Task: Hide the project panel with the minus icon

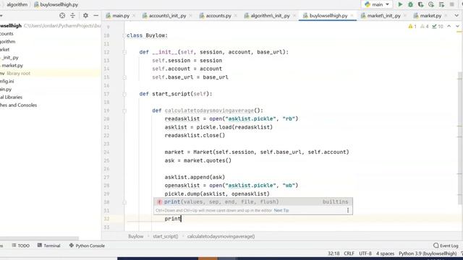Action: 95,16
